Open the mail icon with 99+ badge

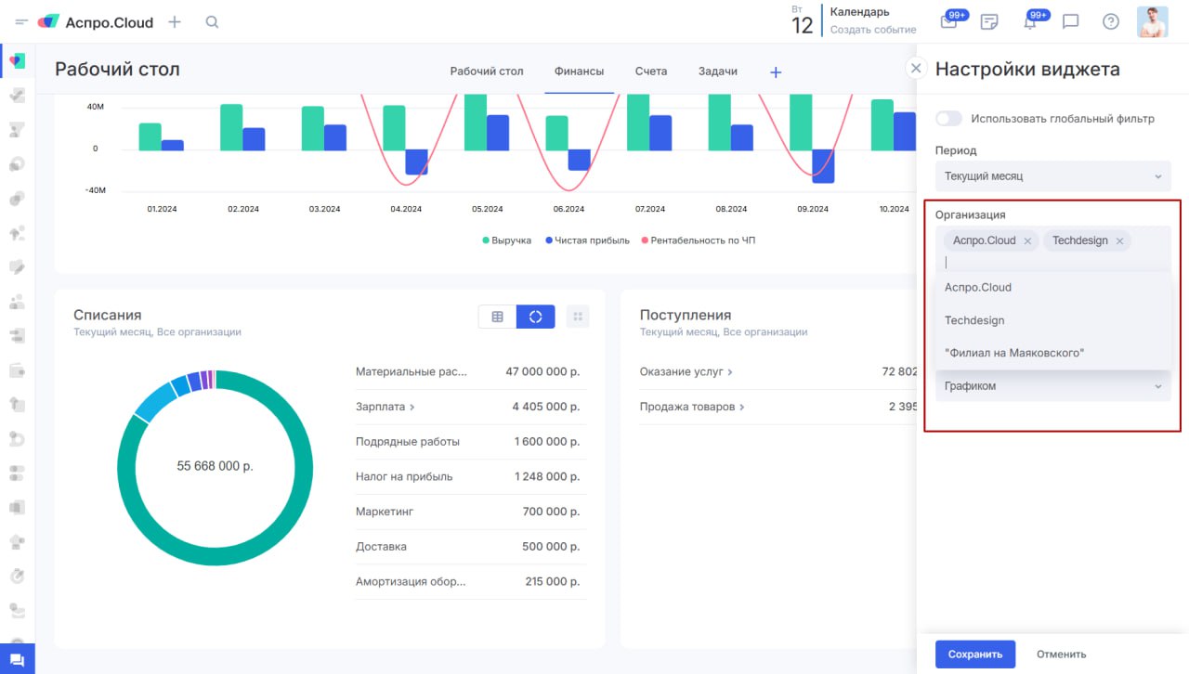[949, 21]
